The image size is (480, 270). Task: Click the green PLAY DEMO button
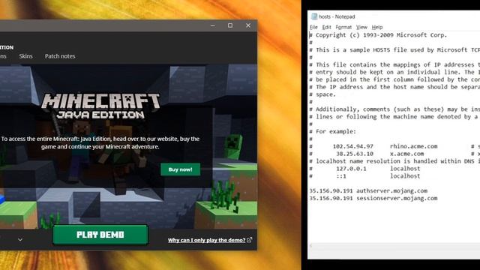coord(100,235)
